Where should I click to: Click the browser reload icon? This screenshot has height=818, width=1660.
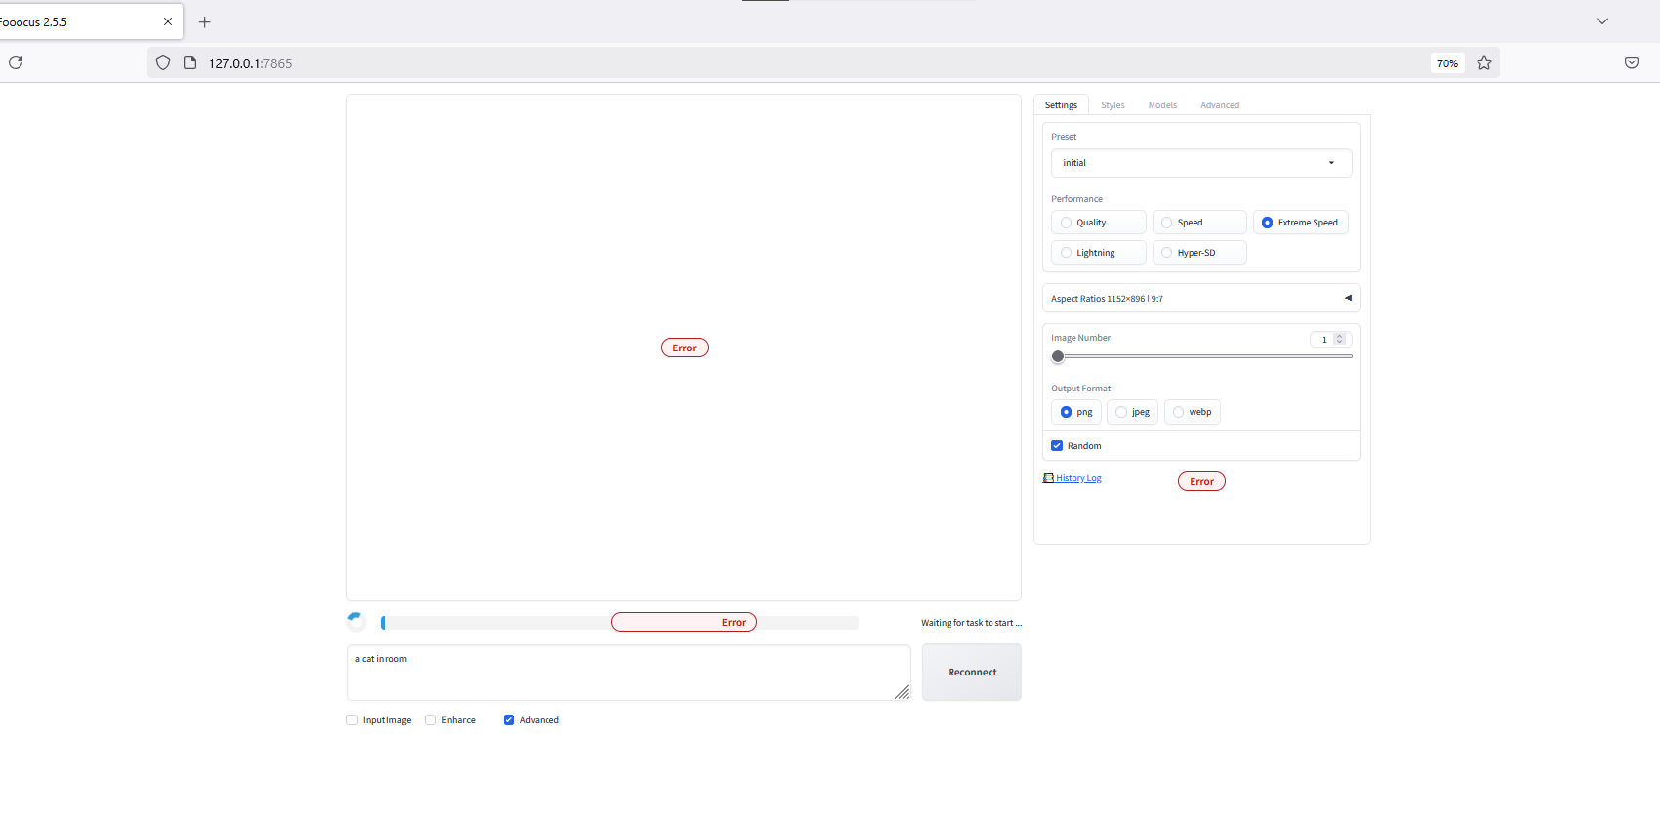coord(16,62)
